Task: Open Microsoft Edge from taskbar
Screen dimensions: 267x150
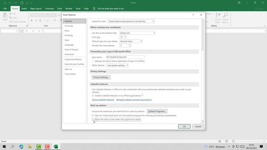Action: [21, 146]
